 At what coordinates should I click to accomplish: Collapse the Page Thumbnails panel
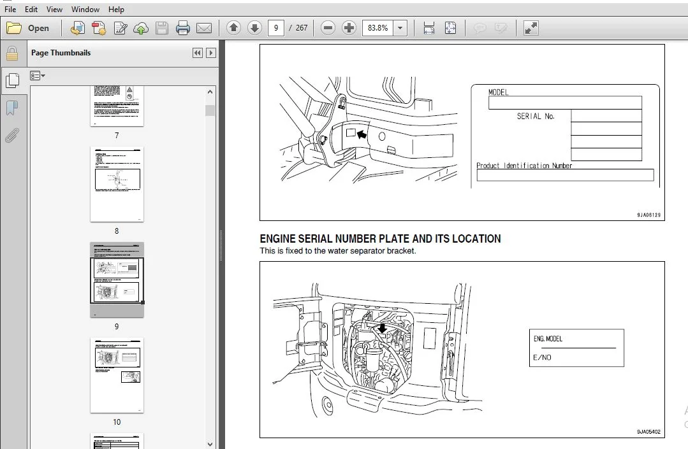click(x=198, y=53)
